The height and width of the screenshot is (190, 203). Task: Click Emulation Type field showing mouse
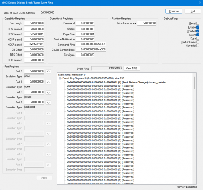(34, 97)
